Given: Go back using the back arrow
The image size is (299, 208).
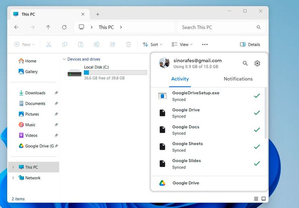Looking at the screenshot, I should click(16, 27).
